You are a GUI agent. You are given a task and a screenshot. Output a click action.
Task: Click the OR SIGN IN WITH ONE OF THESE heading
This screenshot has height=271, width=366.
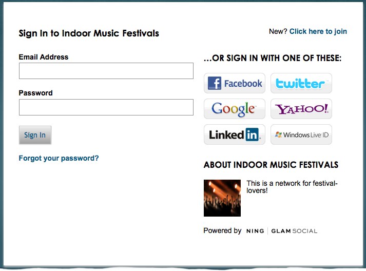coord(273,58)
